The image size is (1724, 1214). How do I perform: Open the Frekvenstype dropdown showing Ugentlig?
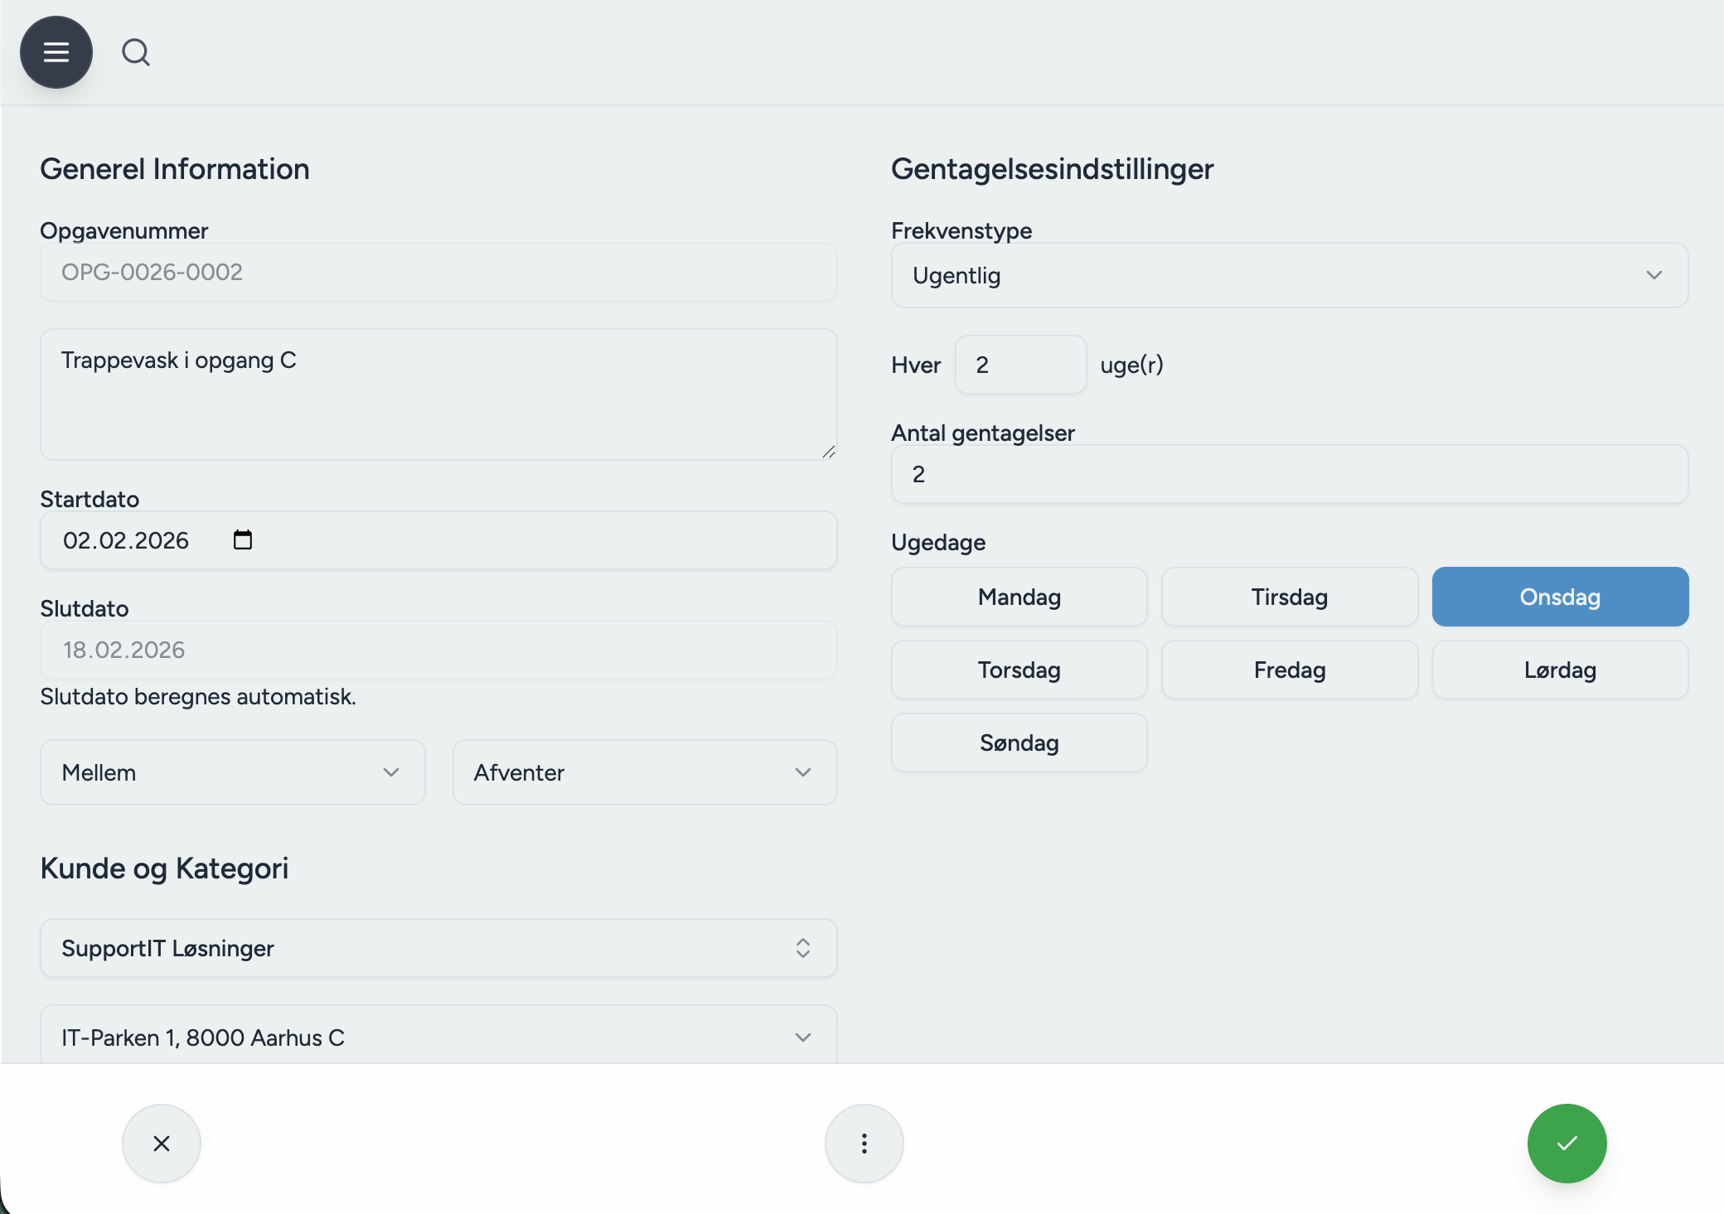click(1289, 275)
